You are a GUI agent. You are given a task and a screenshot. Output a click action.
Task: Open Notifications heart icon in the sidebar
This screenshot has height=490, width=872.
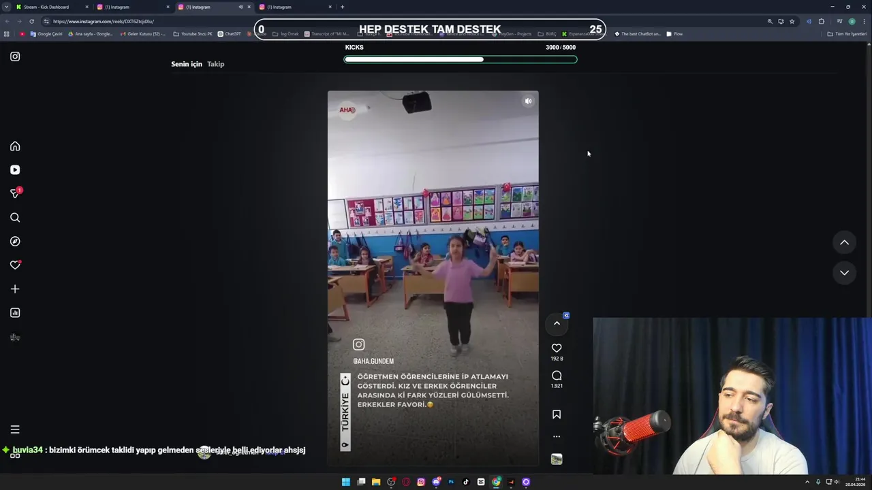pos(15,265)
